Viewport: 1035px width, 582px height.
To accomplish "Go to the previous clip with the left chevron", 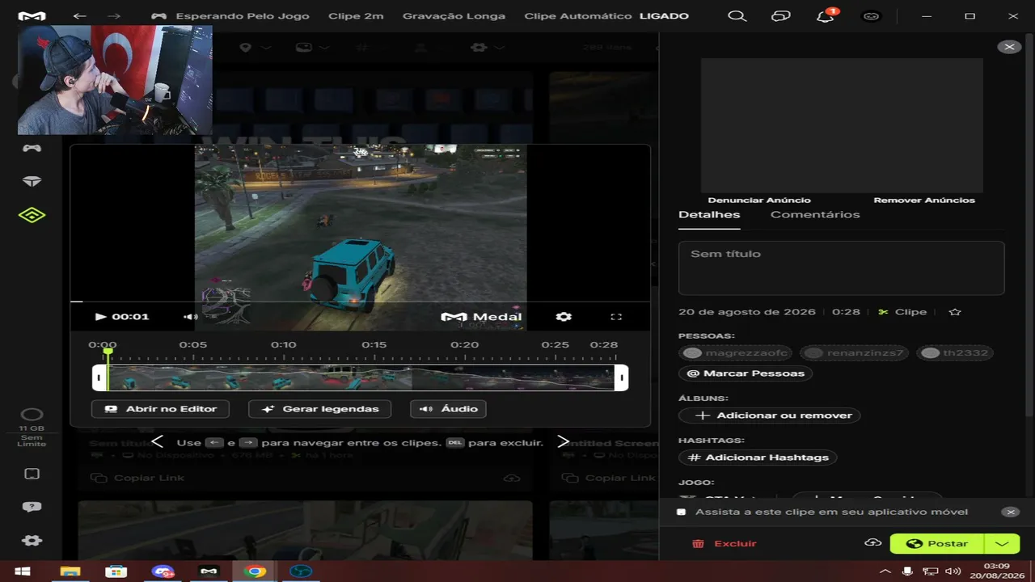I will coord(158,442).
